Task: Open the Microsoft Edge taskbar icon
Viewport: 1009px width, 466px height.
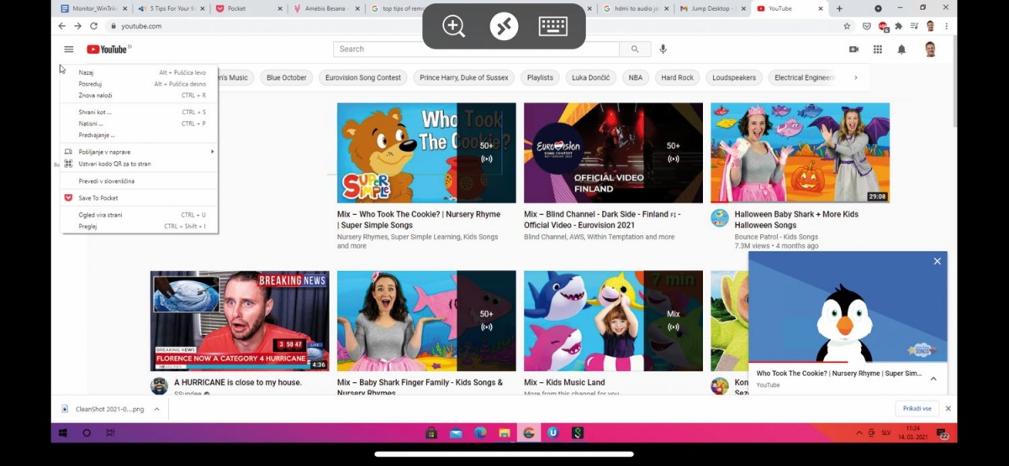Action: [480, 433]
